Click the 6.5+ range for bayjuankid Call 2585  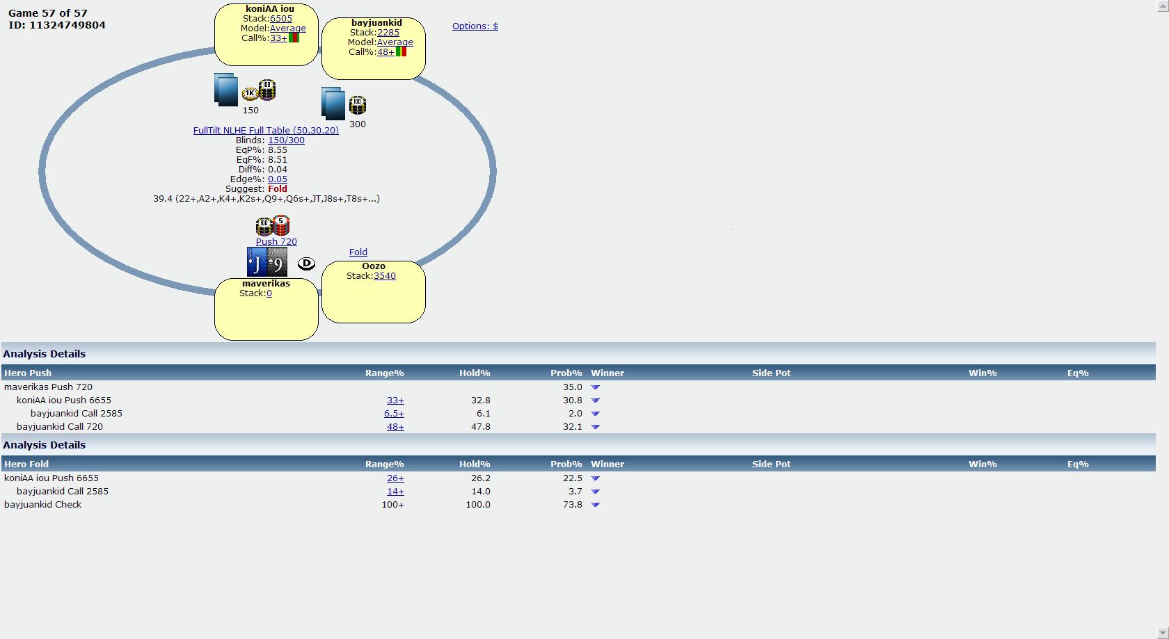pos(394,414)
